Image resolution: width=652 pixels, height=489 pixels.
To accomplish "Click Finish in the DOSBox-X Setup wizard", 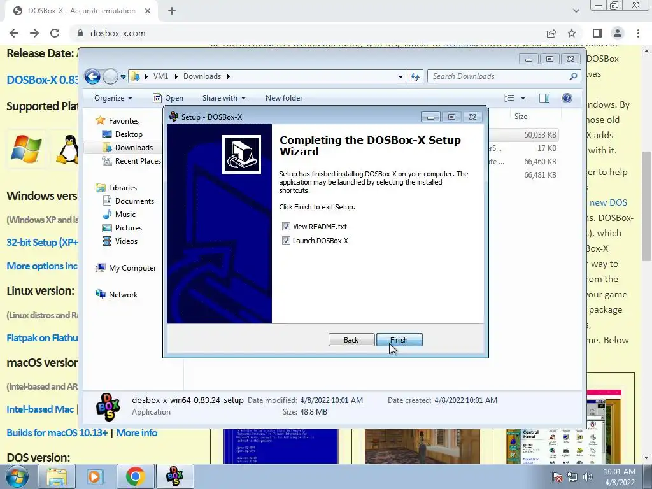I will click(399, 340).
